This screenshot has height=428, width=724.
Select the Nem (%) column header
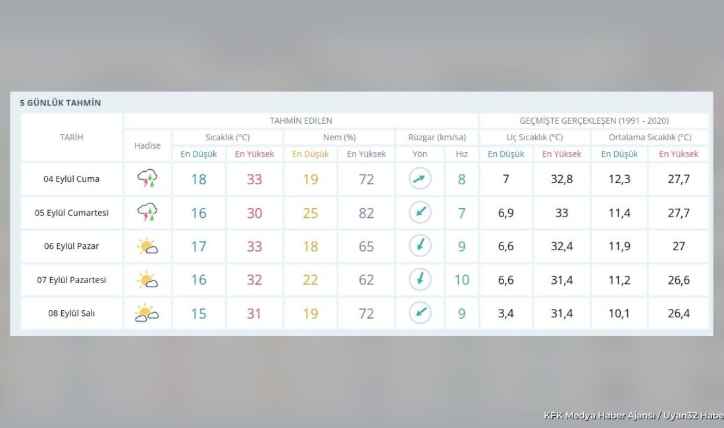point(340,137)
